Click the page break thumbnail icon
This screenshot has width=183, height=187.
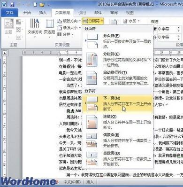[x=92, y=41]
